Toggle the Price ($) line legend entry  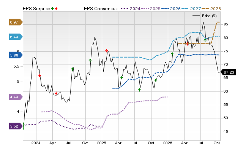point(204,16)
